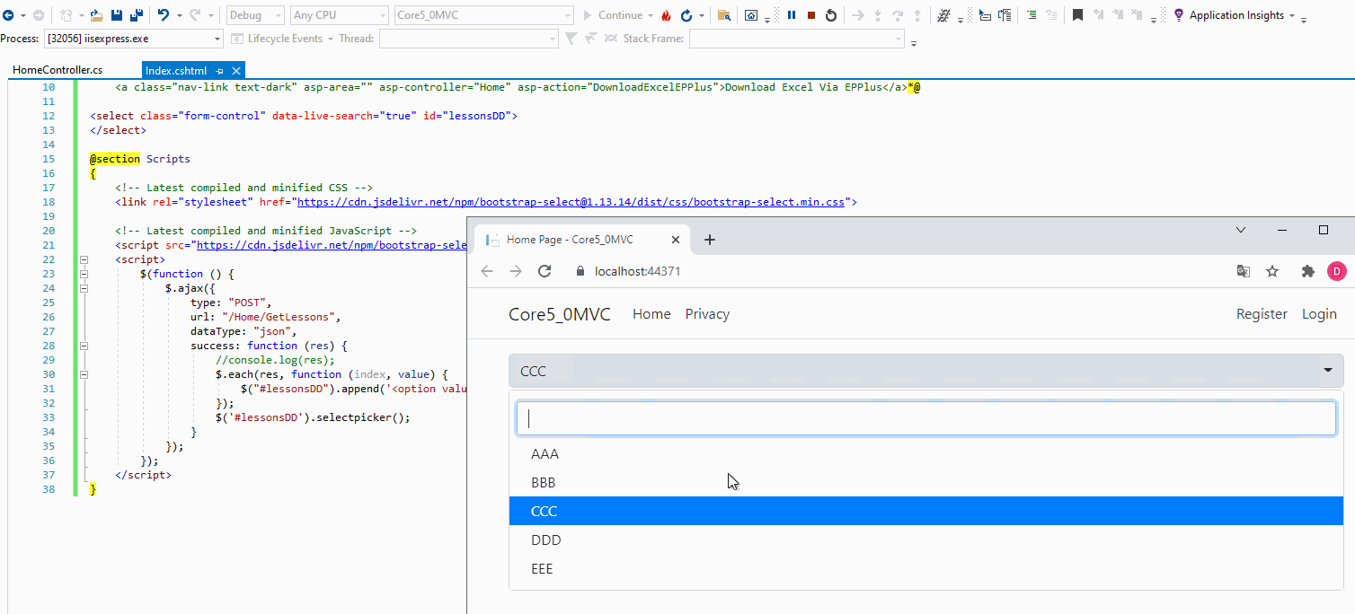Viewport: 1355px width, 614px height.
Task: Click the Application Insights lightbulb icon
Action: 1179,15
